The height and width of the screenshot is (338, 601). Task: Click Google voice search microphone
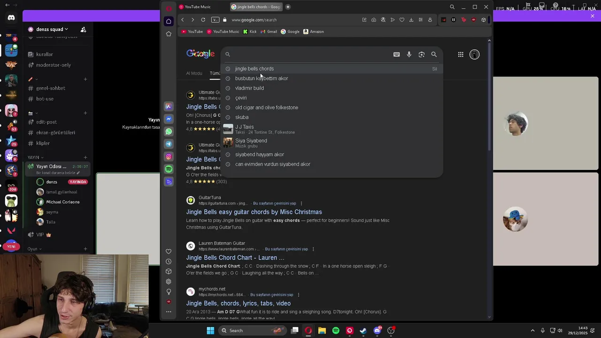409,54
